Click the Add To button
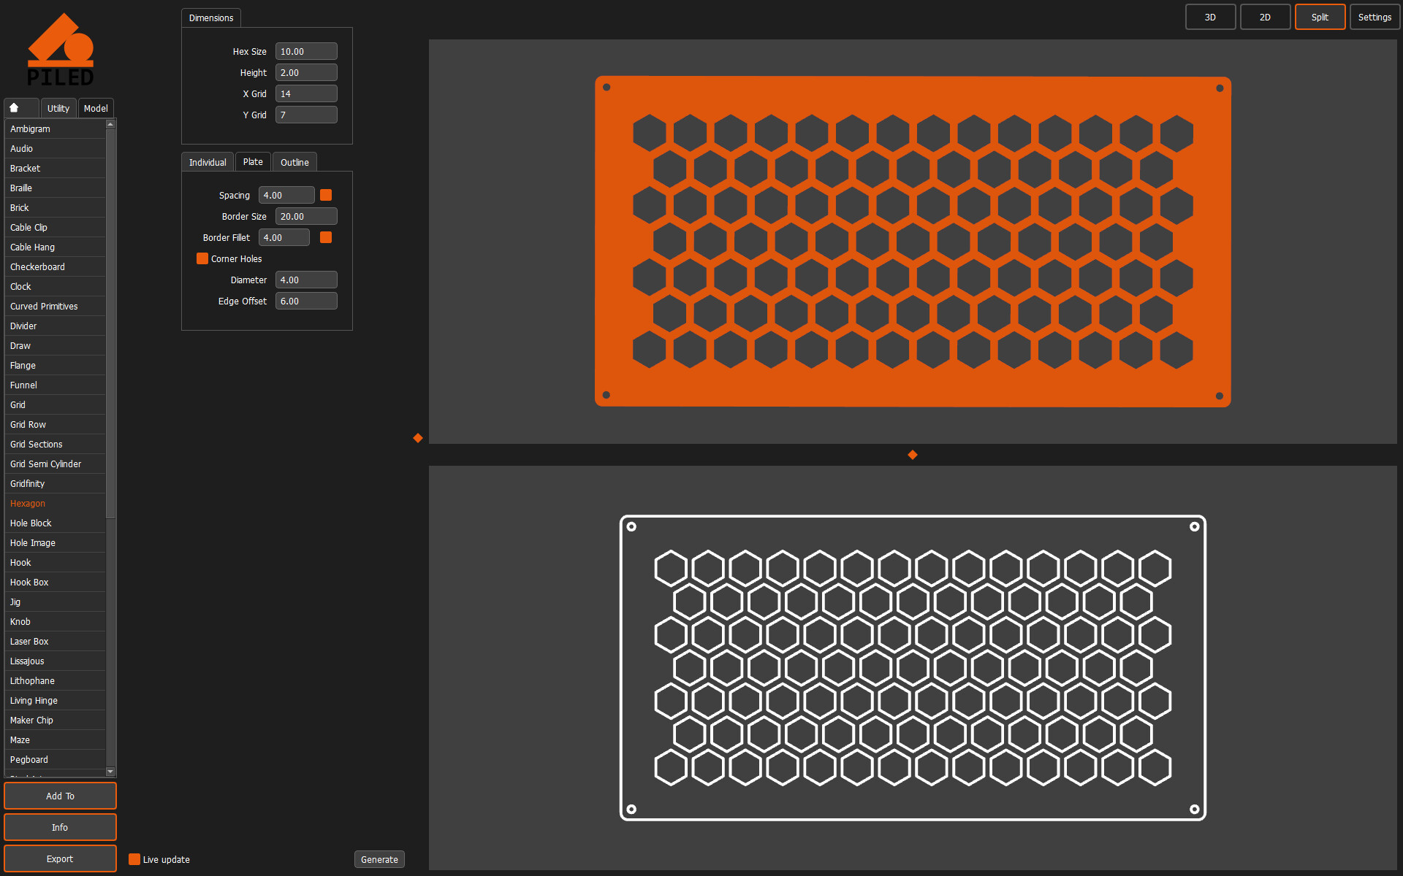This screenshot has width=1403, height=876. [x=60, y=796]
